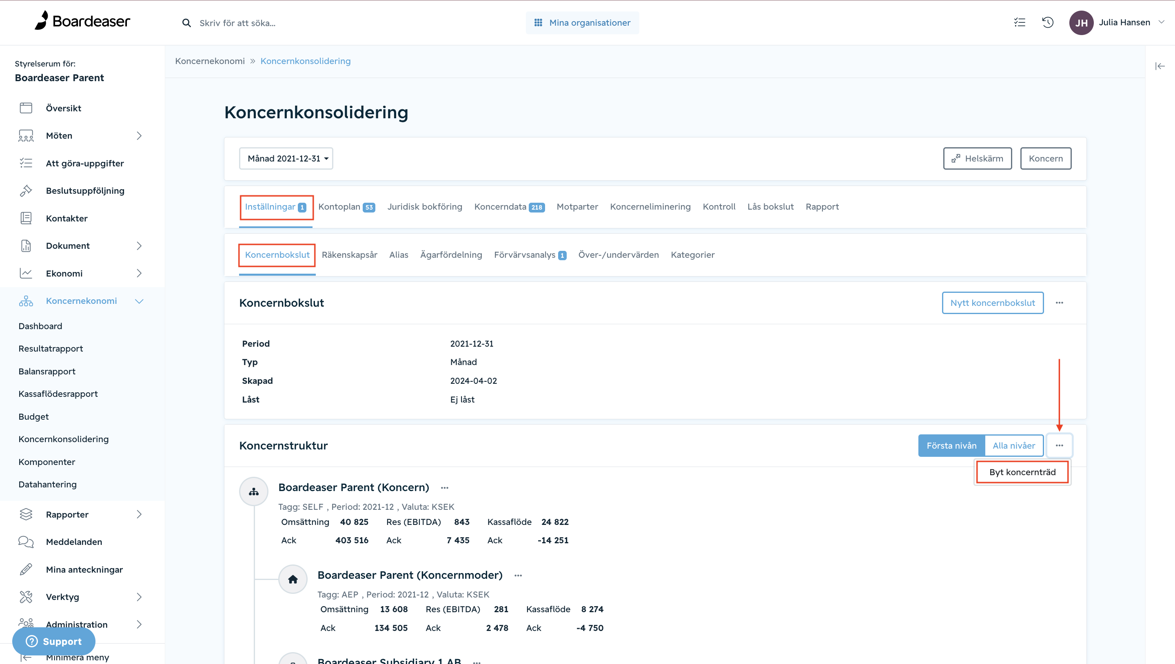
Task: Switch to the Motparter tab
Action: 577,207
